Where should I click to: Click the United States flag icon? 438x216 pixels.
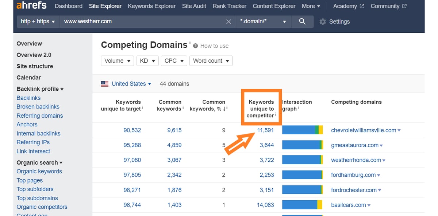point(105,84)
